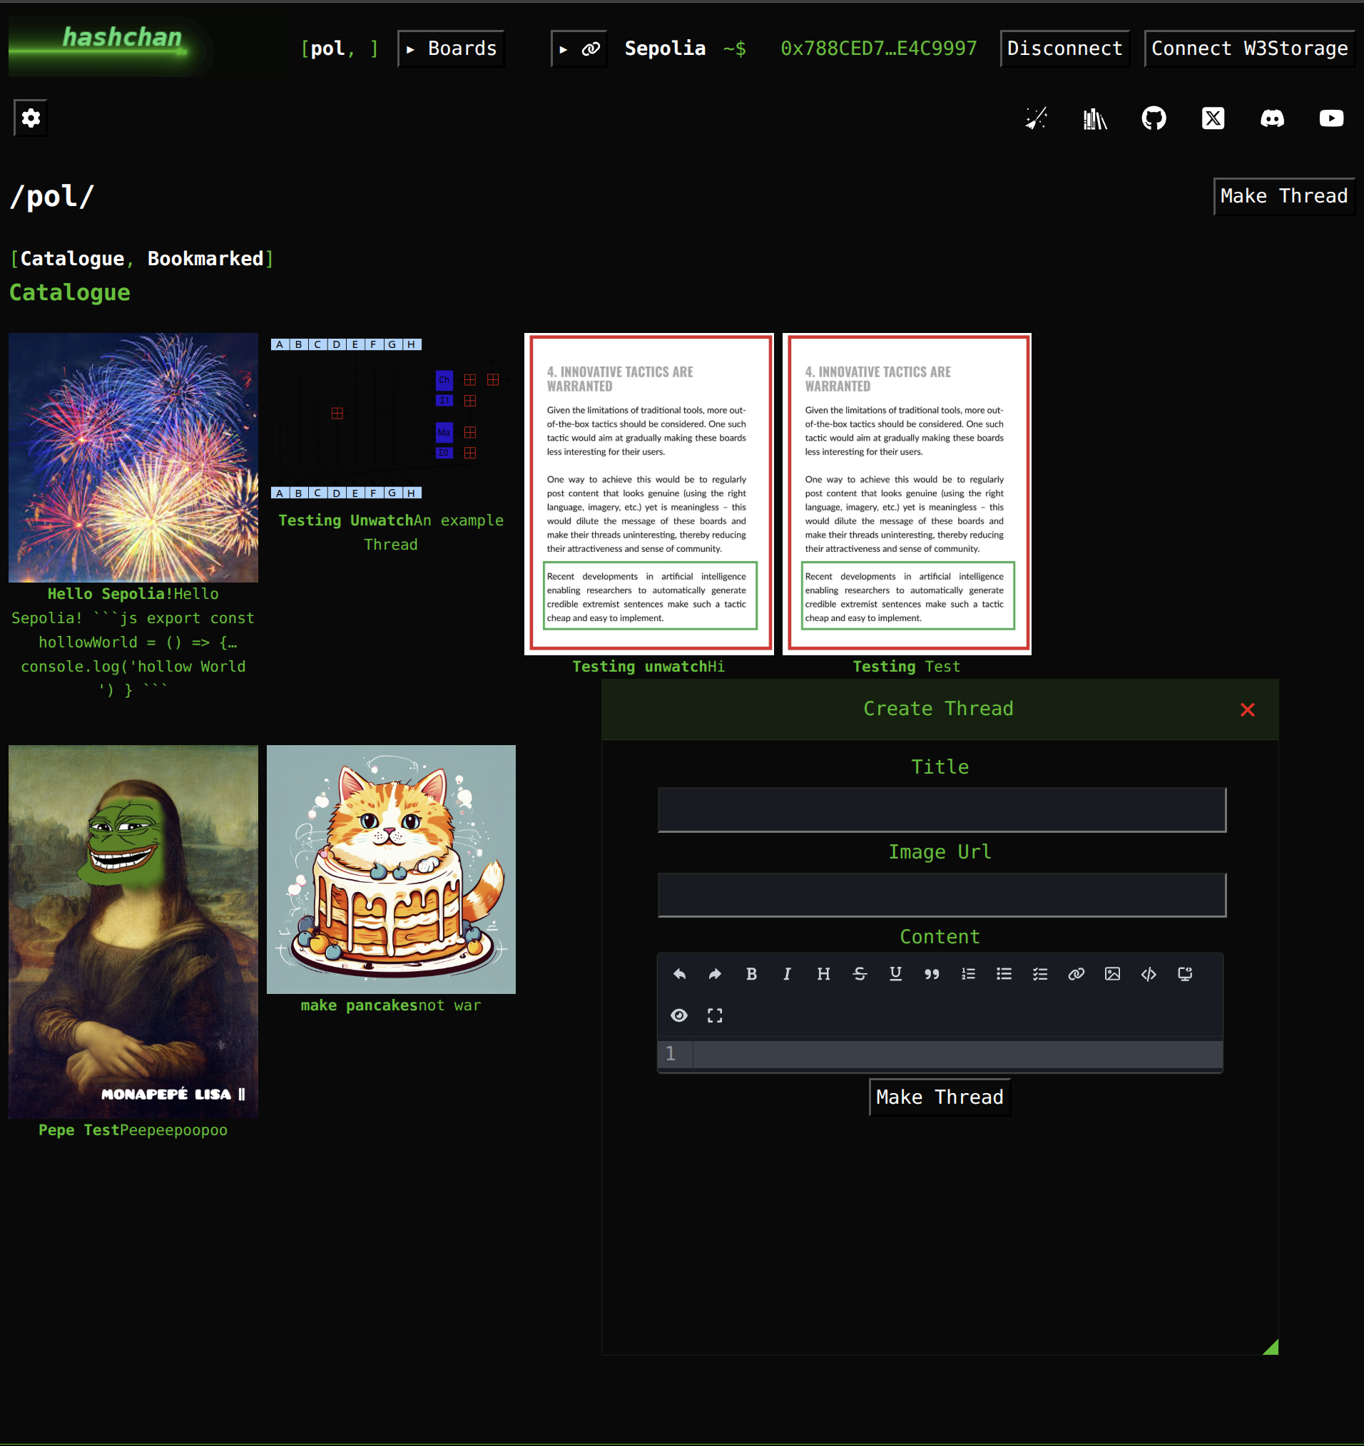
Task: Focus the Image Url input field
Action: pos(942,895)
